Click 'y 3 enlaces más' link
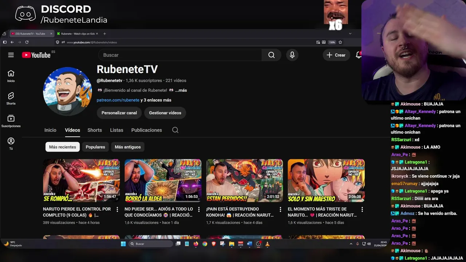This screenshot has height=262, width=466. (x=156, y=100)
